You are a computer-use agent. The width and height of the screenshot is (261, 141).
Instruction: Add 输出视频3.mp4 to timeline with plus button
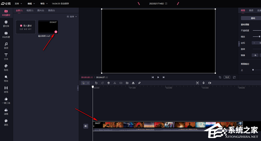[56, 32]
